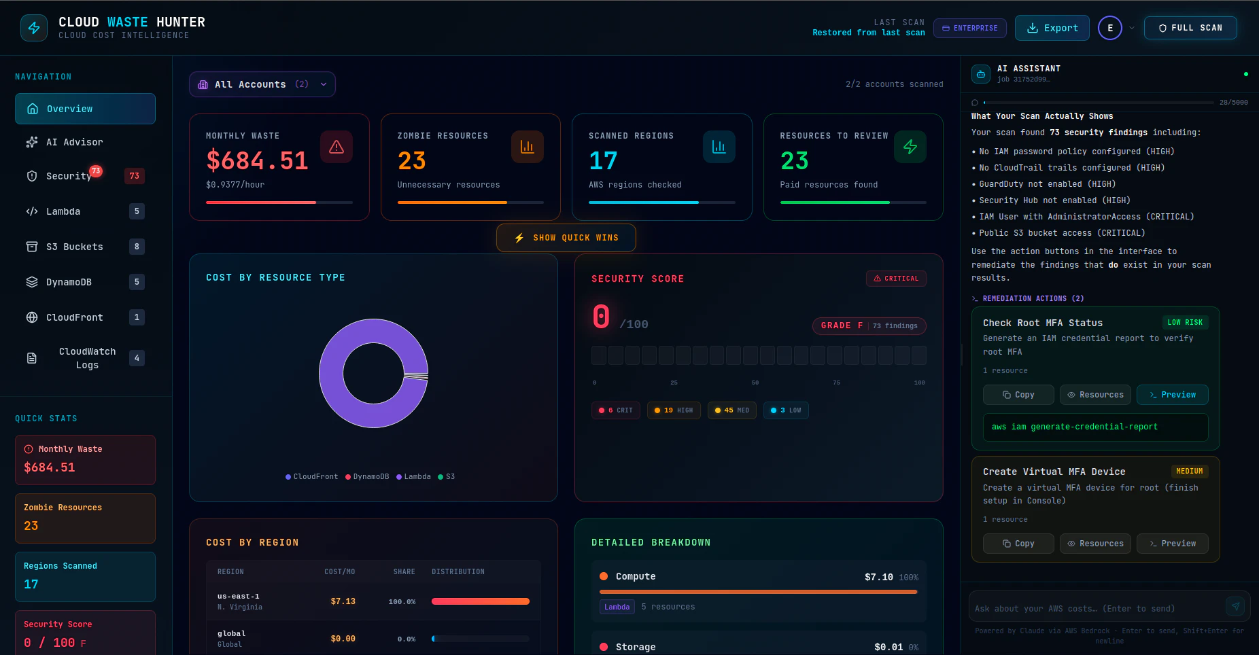Click the FULL SCAN button
This screenshot has width=1259, height=655.
(1190, 28)
